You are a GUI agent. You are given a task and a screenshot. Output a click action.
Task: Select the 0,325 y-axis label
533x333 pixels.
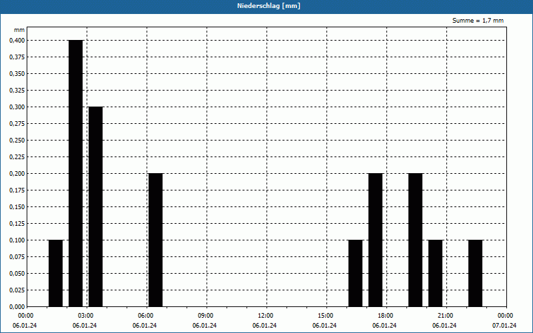17,91
